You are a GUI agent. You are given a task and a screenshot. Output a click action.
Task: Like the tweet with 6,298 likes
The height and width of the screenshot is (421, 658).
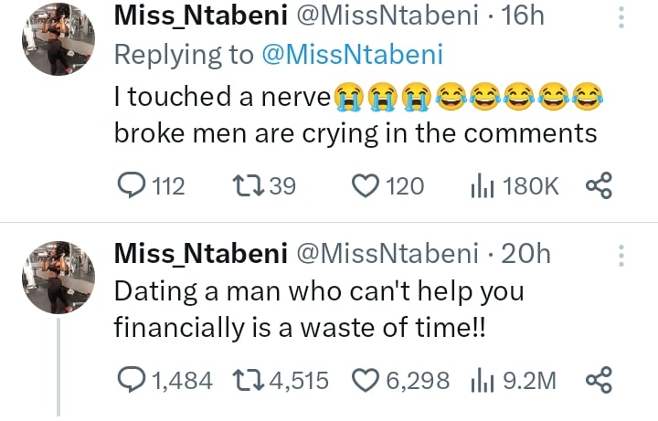pos(366,379)
